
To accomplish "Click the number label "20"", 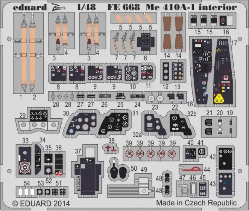I will 220,113.
